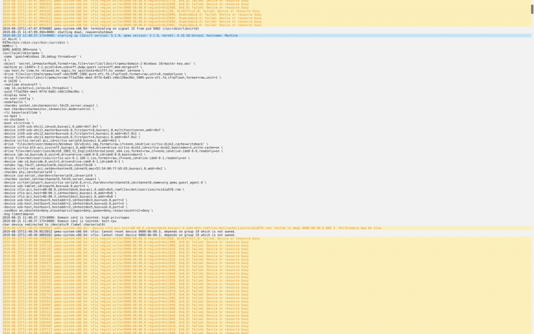Select the '-rtc base=localtime' line
This screenshot has height=334, width=534.
pyautogui.click(x=22, y=112)
